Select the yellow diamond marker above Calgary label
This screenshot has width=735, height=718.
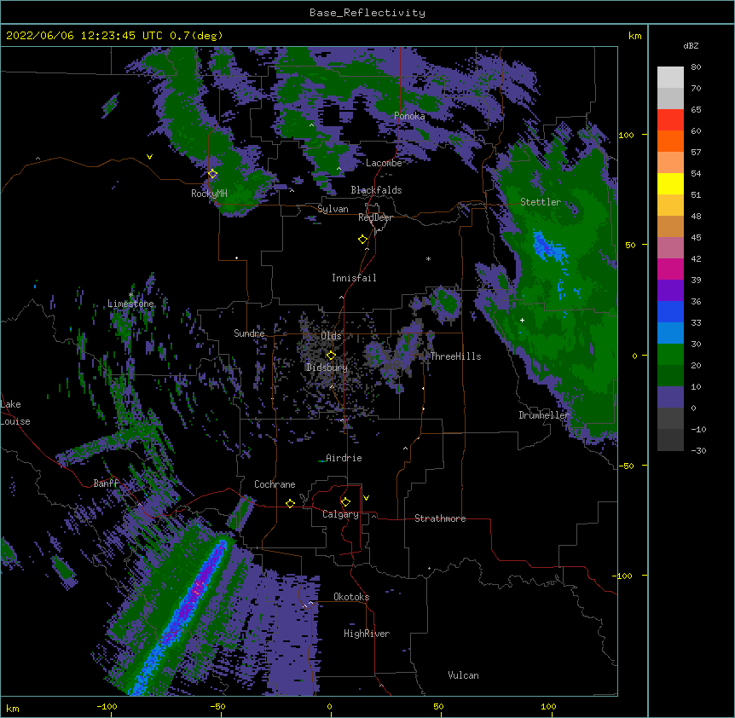(x=345, y=502)
